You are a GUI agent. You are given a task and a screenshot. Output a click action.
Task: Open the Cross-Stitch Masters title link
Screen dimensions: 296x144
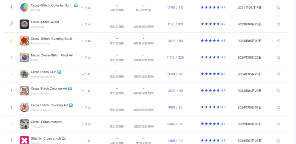(46, 122)
